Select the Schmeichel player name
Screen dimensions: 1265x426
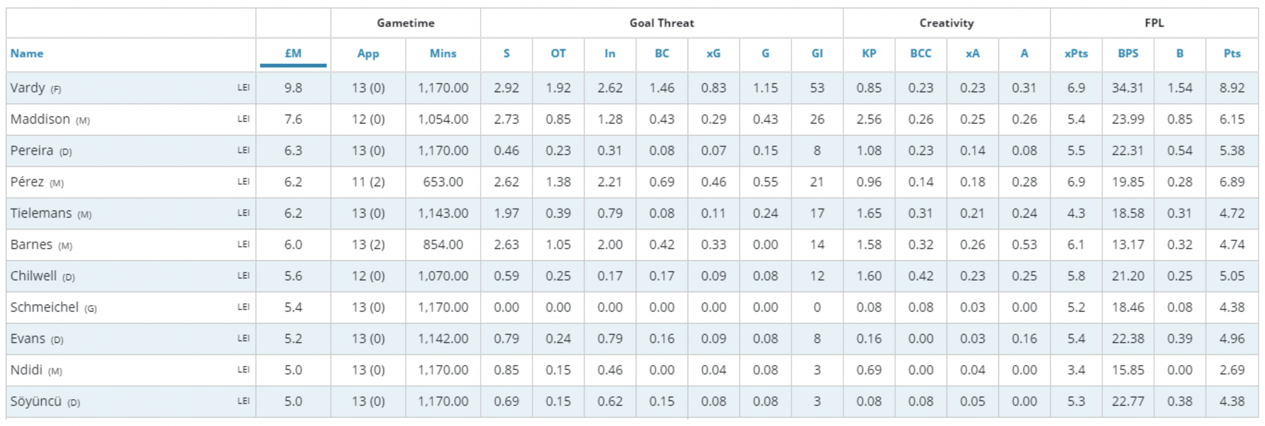pos(44,308)
